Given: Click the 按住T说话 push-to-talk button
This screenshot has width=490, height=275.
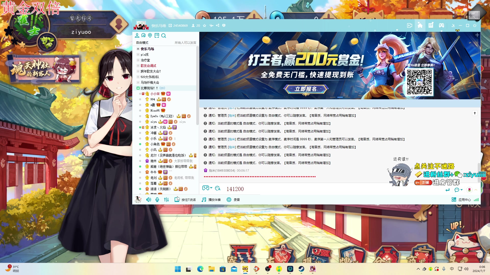Looking at the screenshot, I should pyautogui.click(x=185, y=200).
